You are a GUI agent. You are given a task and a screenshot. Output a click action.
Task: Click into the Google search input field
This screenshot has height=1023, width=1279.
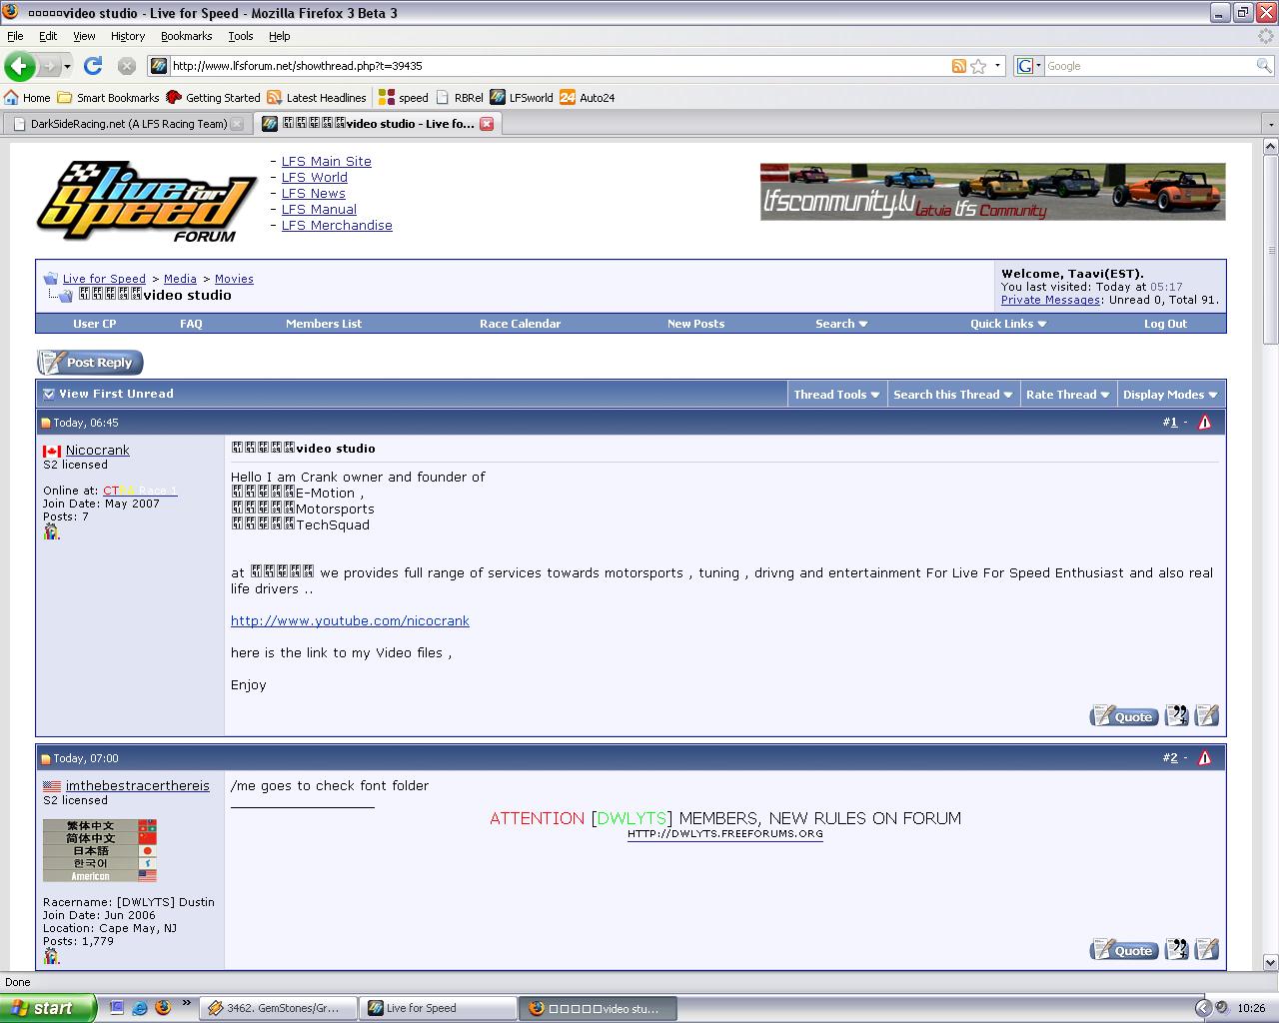(1149, 66)
